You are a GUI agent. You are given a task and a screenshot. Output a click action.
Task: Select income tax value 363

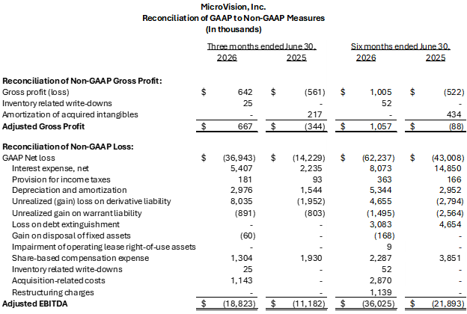(384, 179)
